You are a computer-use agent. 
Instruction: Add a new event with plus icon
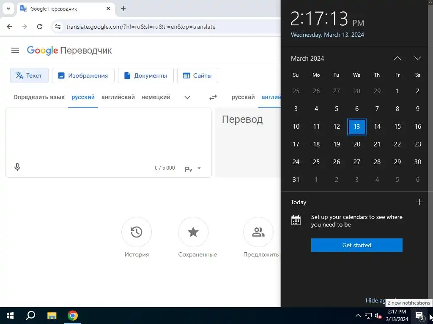[419, 202]
